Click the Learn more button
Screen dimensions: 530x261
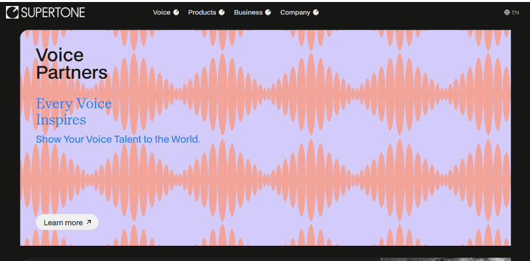68,222
